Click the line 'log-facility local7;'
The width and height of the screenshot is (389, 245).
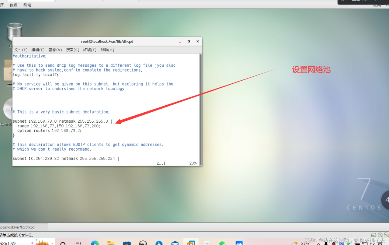(x=35, y=75)
